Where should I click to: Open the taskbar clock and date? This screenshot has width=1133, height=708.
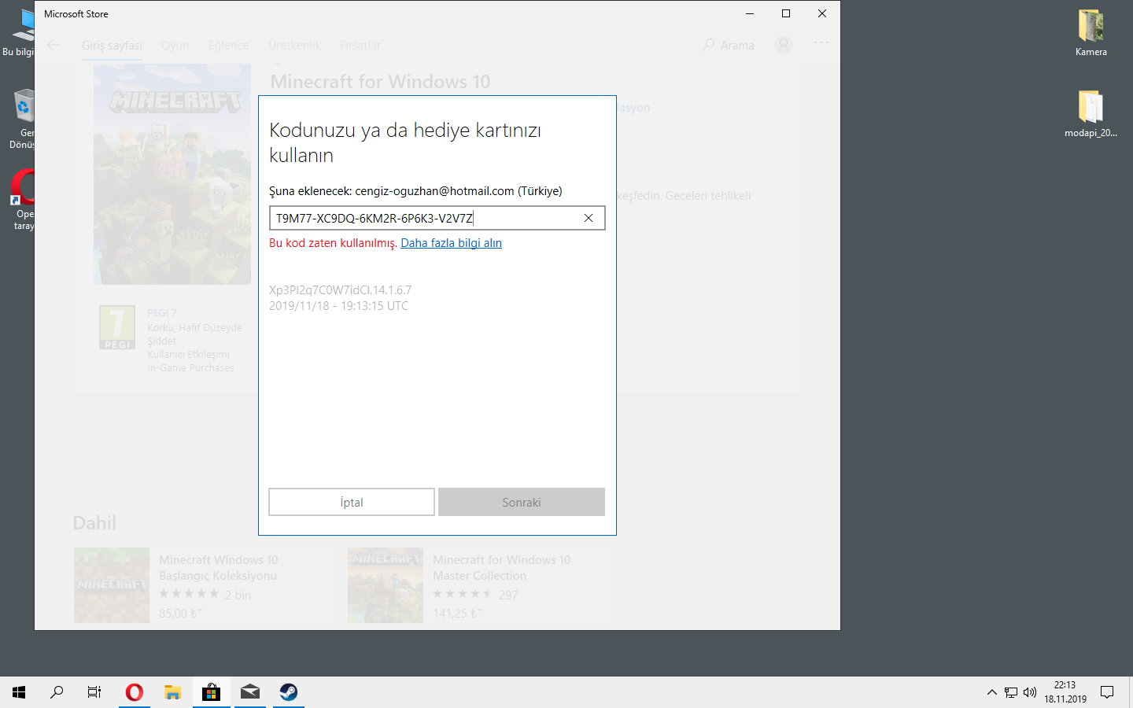tap(1065, 692)
